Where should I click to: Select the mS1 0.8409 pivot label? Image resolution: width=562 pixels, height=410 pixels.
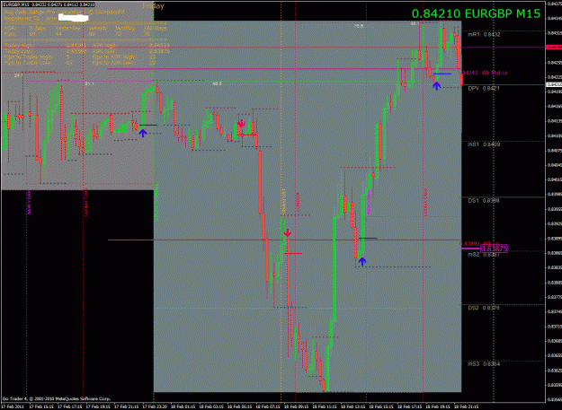click(485, 144)
